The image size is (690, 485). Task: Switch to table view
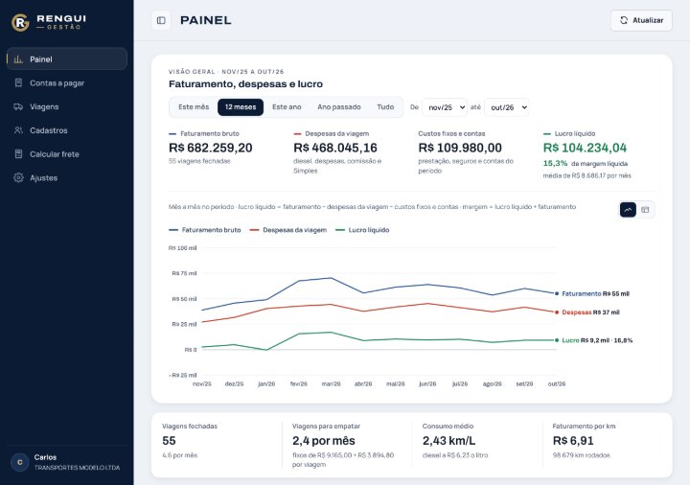tap(645, 210)
